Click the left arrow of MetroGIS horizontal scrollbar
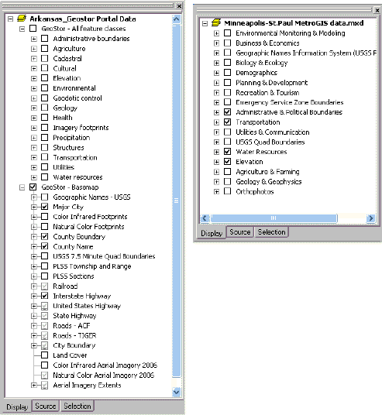Screen dimensions: 382x415 (205, 218)
